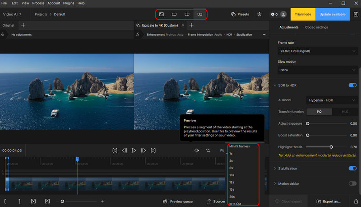Switch to the split view layout icon
The width and height of the screenshot is (361, 207).
click(x=187, y=14)
